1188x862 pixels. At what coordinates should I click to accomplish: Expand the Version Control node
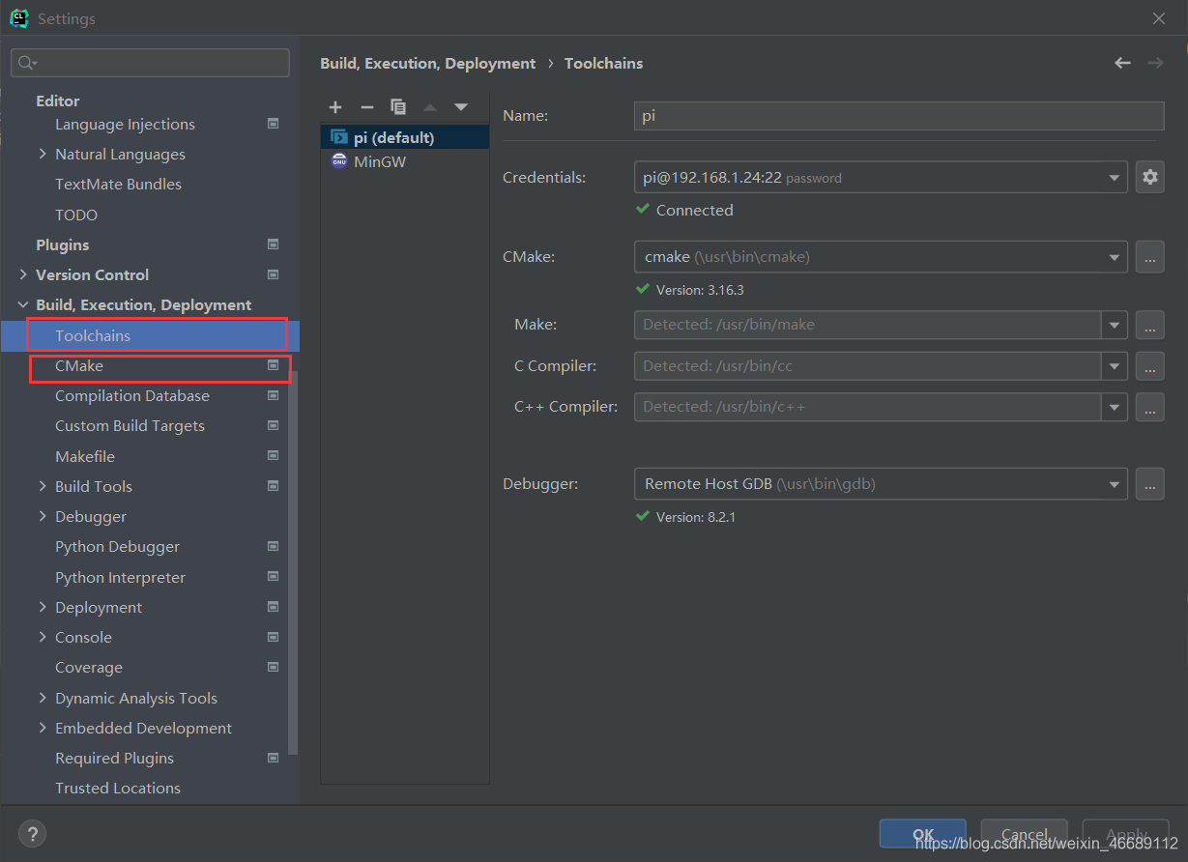(x=23, y=274)
